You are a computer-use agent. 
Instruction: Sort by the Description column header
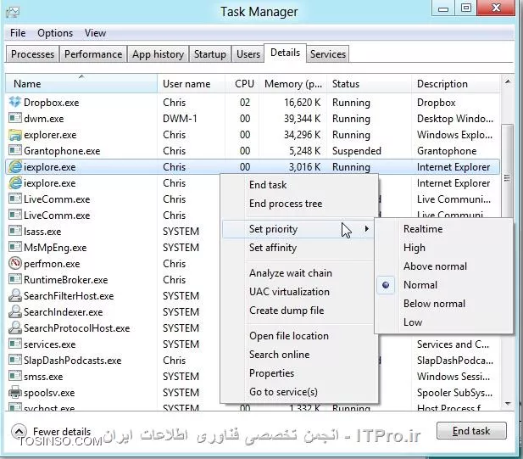click(456, 83)
